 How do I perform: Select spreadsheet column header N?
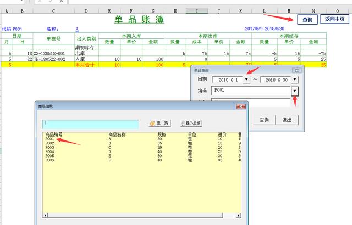(313, 11)
